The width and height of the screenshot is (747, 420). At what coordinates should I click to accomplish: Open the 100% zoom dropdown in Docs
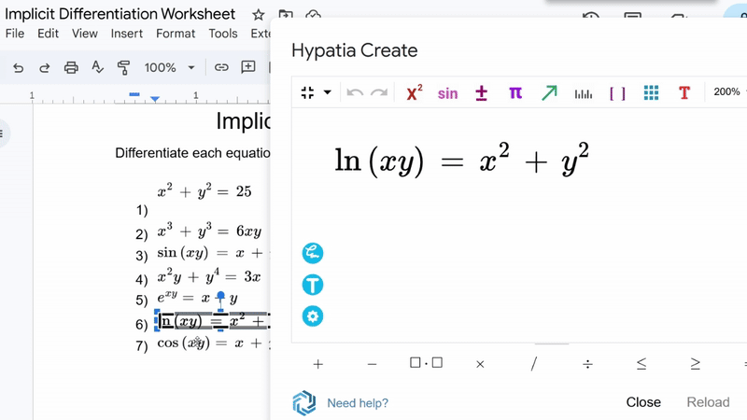(169, 67)
